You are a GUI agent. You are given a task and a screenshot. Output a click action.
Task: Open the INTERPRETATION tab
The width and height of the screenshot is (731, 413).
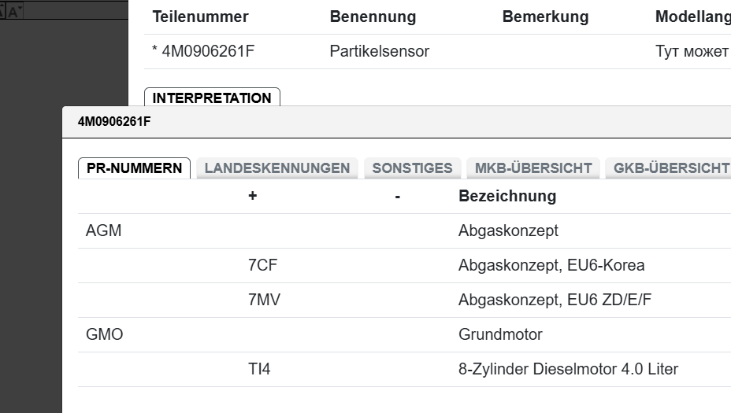coord(212,98)
